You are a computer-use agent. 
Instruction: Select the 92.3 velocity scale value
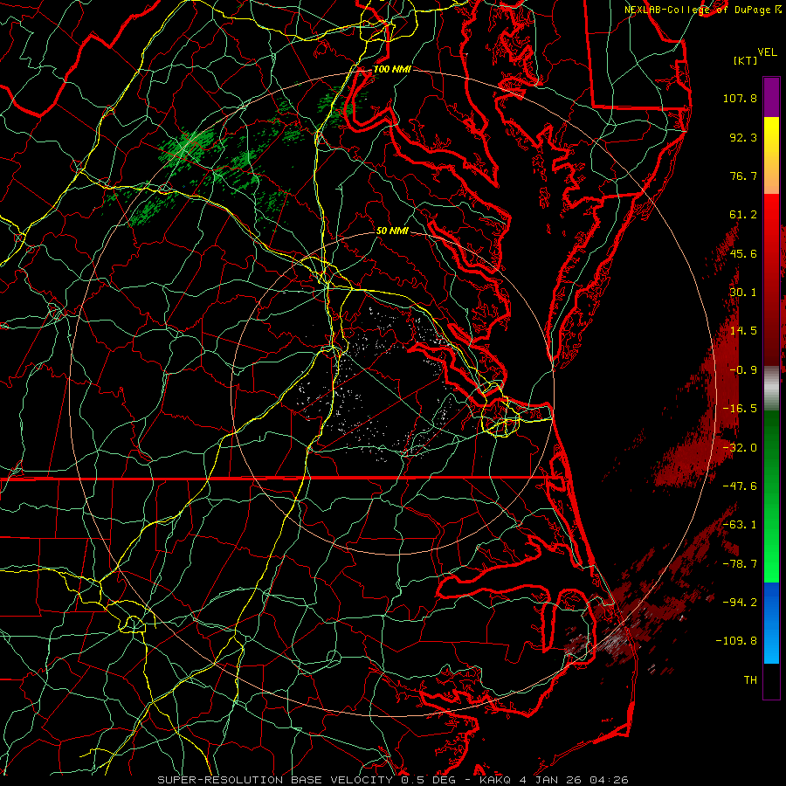[x=743, y=137]
